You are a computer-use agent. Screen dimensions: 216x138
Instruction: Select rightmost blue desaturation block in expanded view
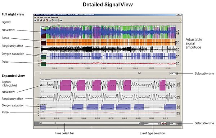point(170,107)
